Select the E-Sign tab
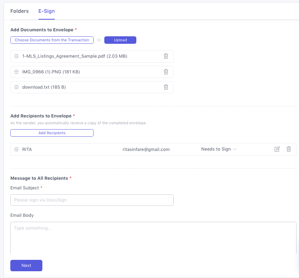This screenshot has width=299, height=278. coord(47,11)
